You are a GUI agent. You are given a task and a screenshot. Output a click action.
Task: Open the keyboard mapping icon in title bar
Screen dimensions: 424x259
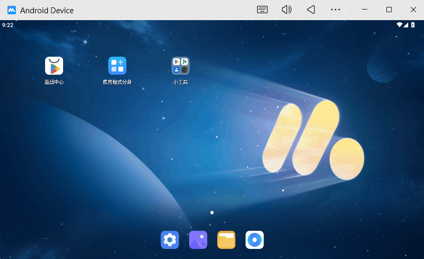pos(262,10)
